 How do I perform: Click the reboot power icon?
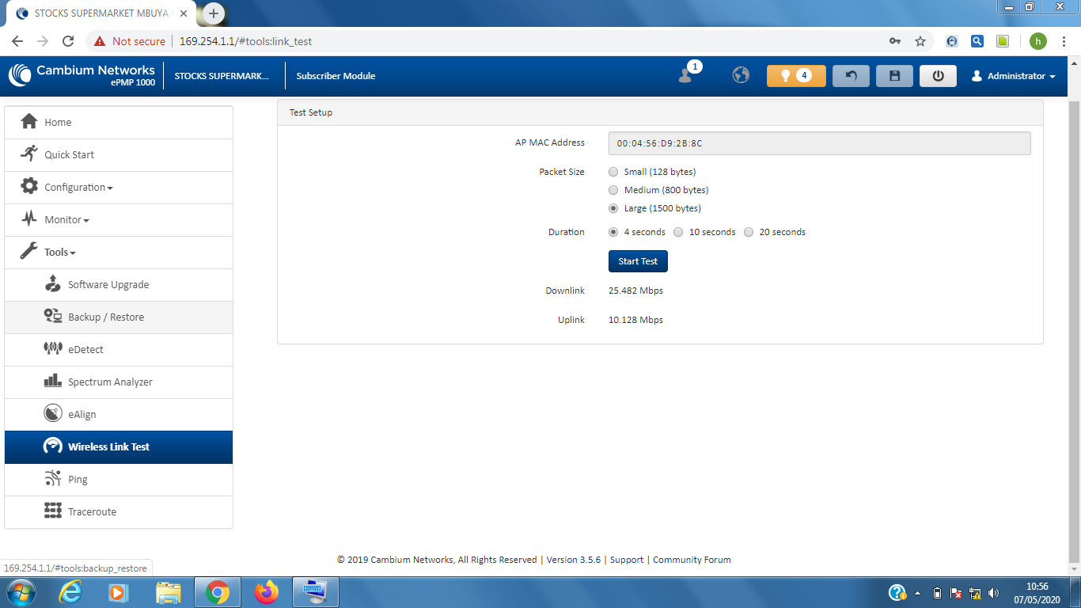click(x=938, y=76)
